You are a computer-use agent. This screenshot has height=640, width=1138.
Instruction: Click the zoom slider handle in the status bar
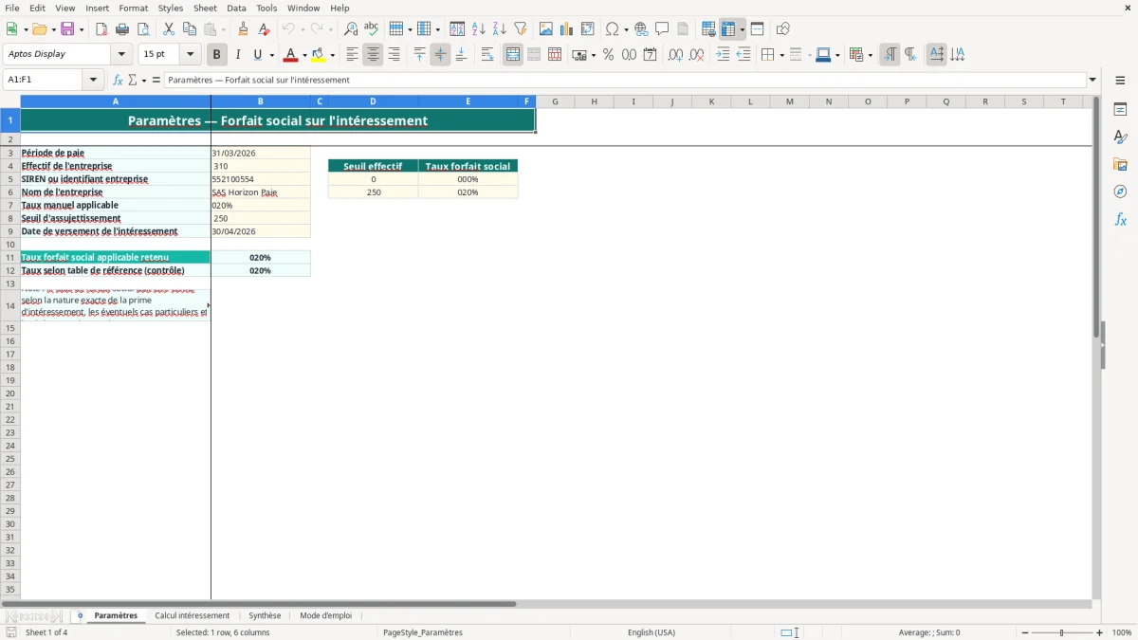tap(1062, 632)
